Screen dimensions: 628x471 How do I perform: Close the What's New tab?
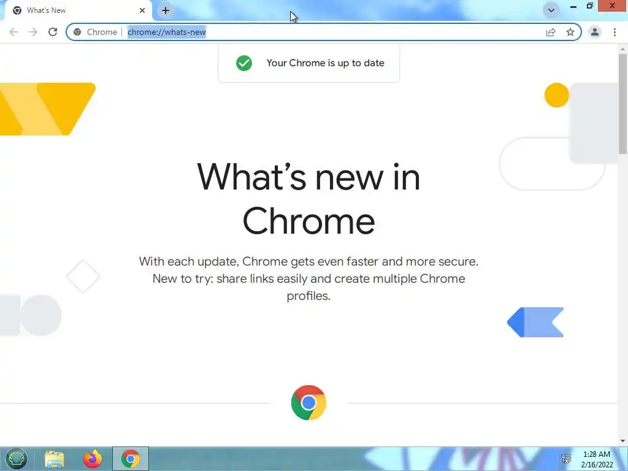142,10
